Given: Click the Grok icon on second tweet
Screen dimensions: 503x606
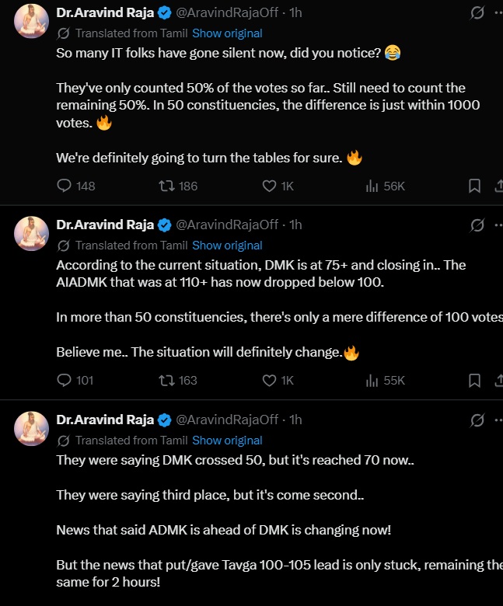Looking at the screenshot, I should pyautogui.click(x=477, y=225).
